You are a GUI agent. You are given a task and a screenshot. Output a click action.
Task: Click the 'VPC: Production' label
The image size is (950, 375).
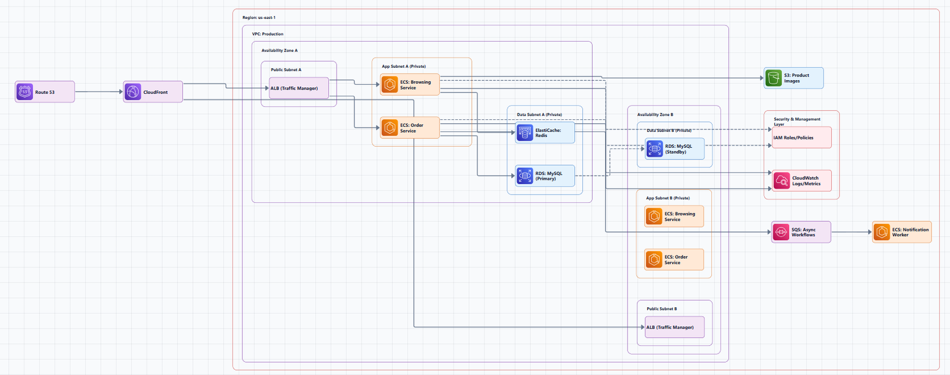268,34
